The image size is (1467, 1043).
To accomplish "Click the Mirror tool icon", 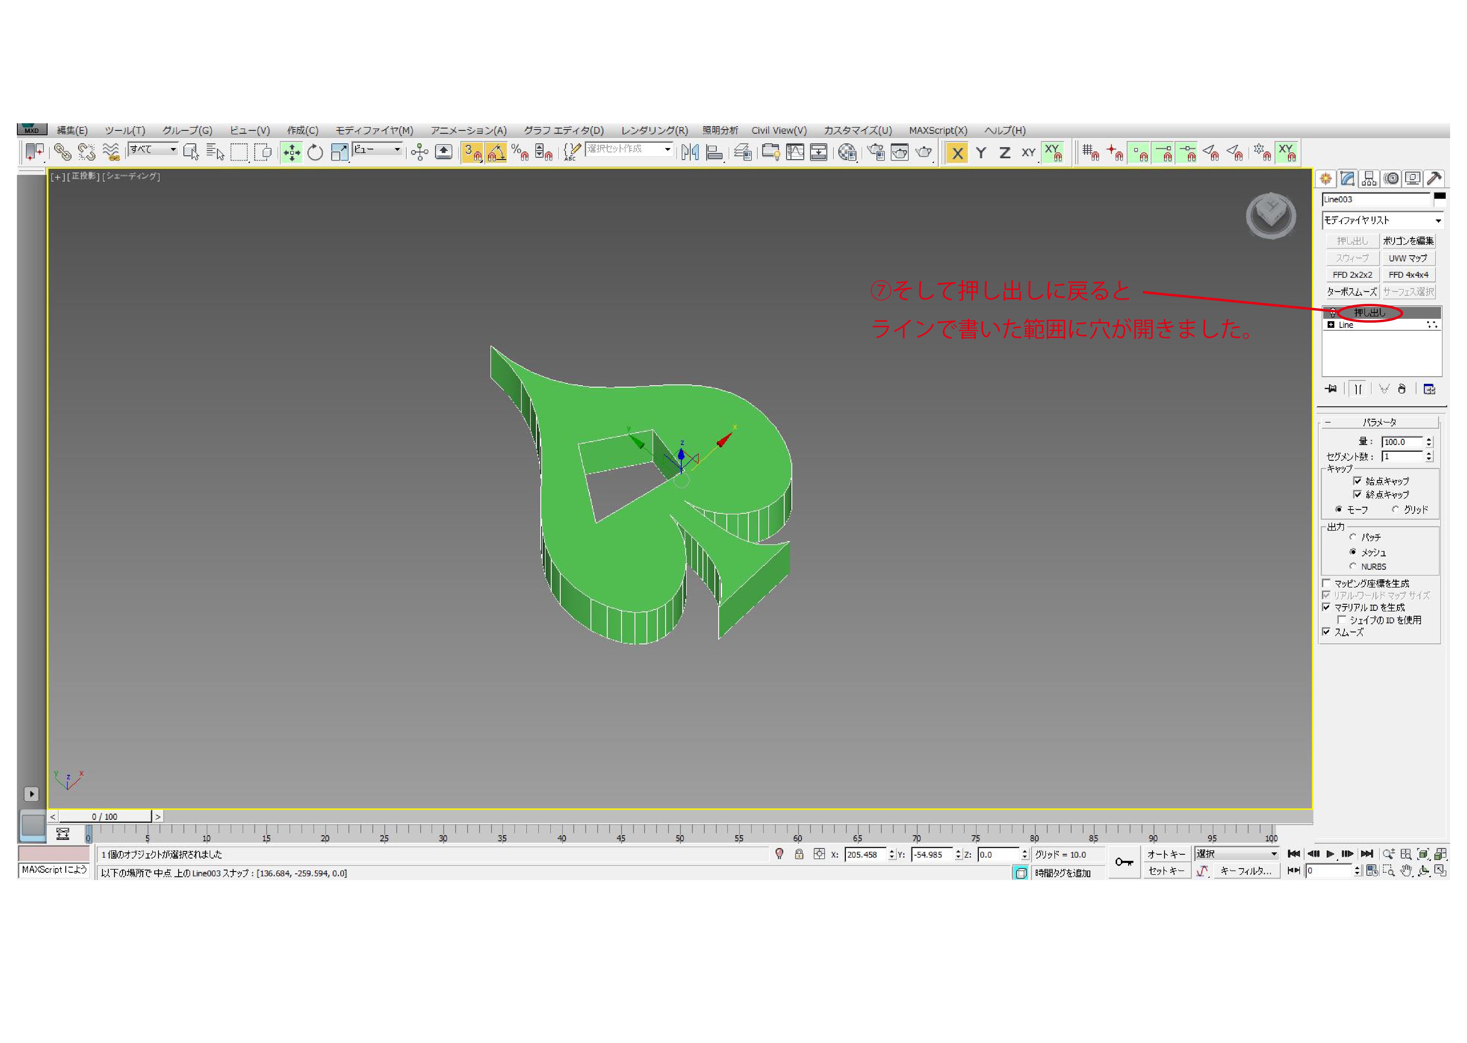I will 690,152.
